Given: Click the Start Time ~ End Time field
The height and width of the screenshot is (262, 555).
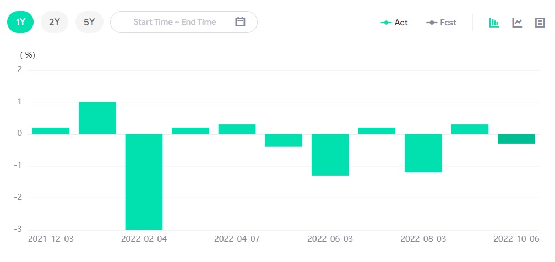Looking at the screenshot, I should coord(175,22).
